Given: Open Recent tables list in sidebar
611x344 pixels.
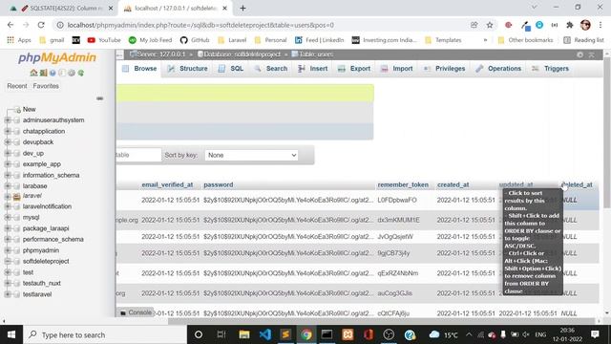Looking at the screenshot, I should coord(17,86).
